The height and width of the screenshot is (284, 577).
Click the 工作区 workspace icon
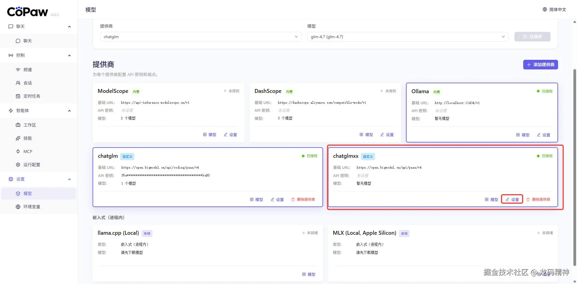[x=18, y=125]
